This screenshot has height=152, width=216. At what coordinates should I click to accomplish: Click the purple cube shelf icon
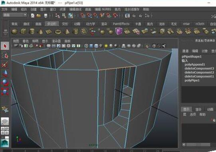click(119, 31)
